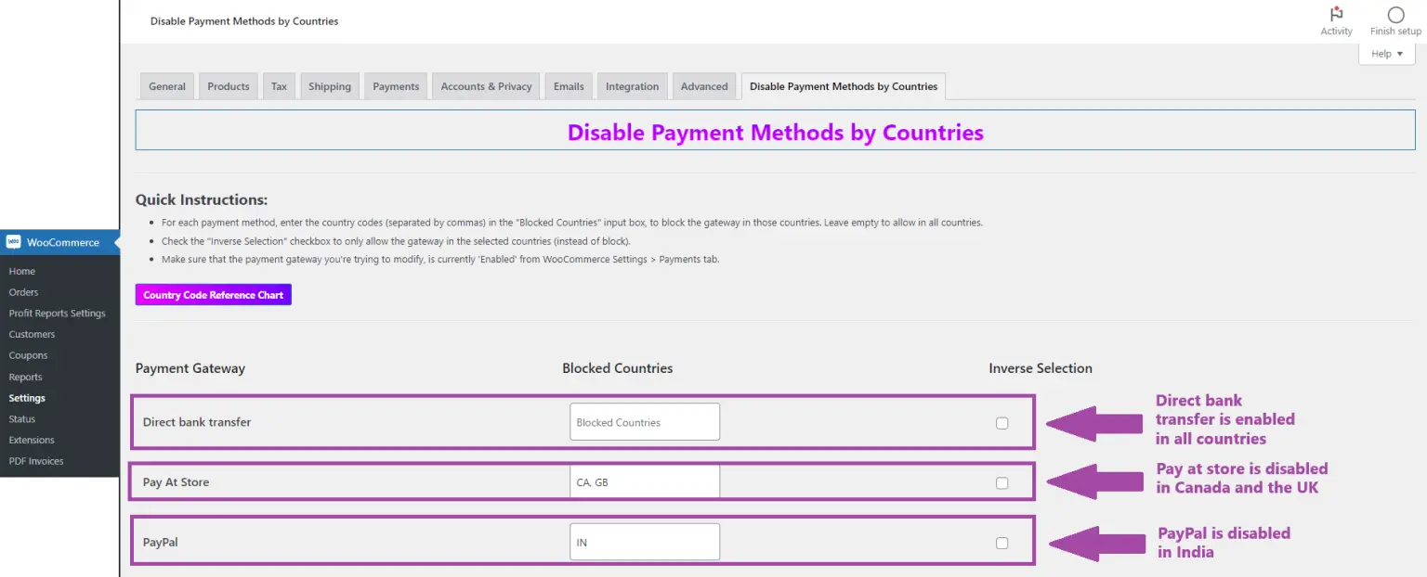Check Inverse Selection for Pay At Store
1427x577 pixels.
point(1002,481)
